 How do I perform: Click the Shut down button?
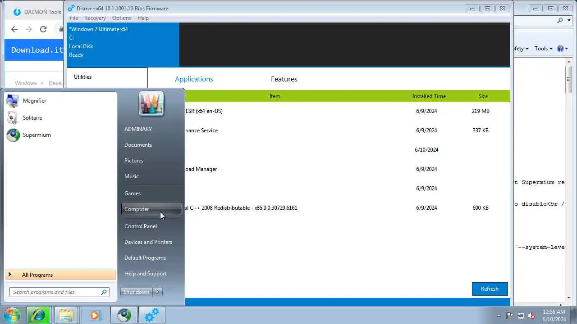pyautogui.click(x=137, y=292)
